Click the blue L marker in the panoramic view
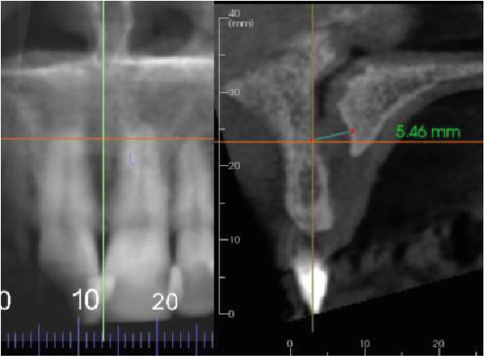The width and height of the screenshot is (485, 356). coord(133,161)
